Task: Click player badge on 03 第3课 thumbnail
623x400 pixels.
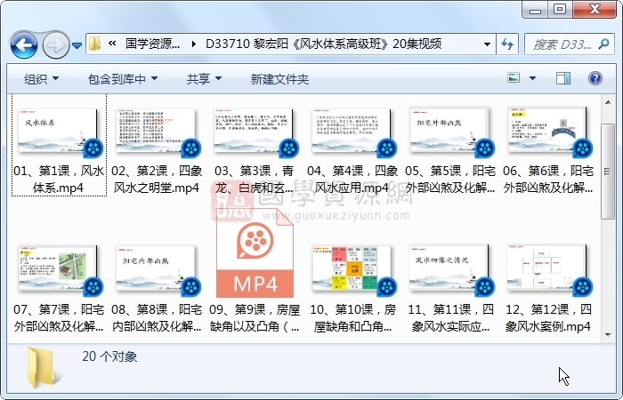Action: [x=289, y=148]
